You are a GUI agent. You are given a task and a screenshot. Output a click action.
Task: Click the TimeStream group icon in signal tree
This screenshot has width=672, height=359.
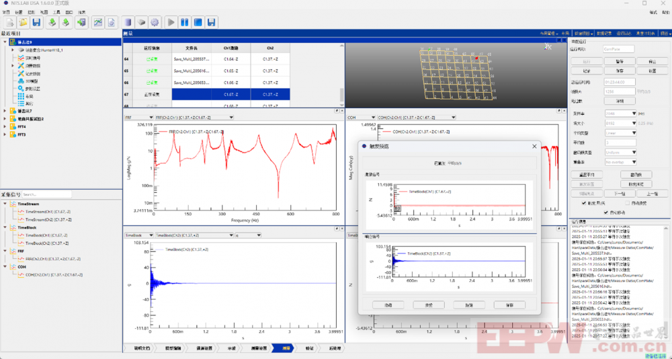coord(13,204)
